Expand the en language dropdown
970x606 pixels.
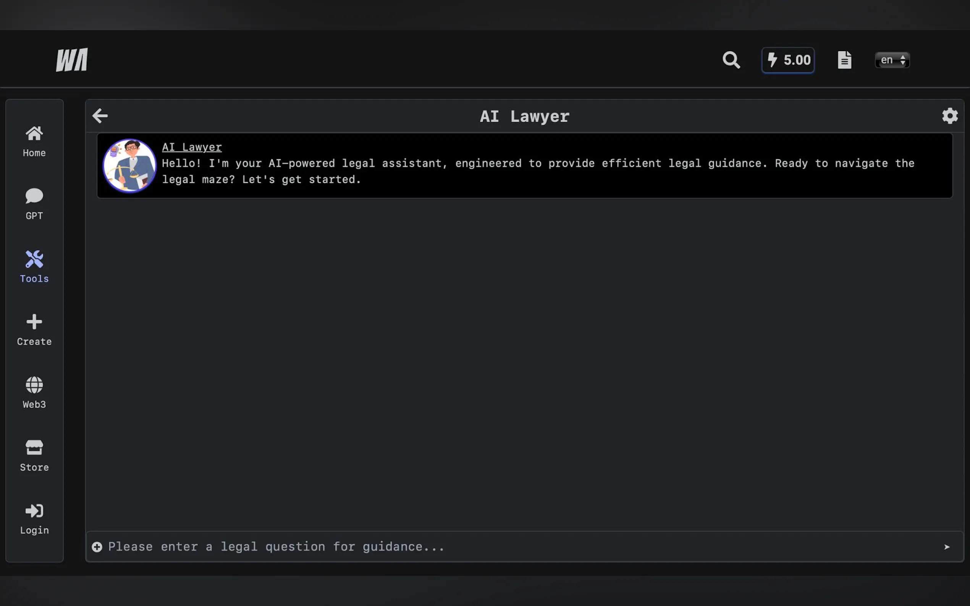[892, 60]
